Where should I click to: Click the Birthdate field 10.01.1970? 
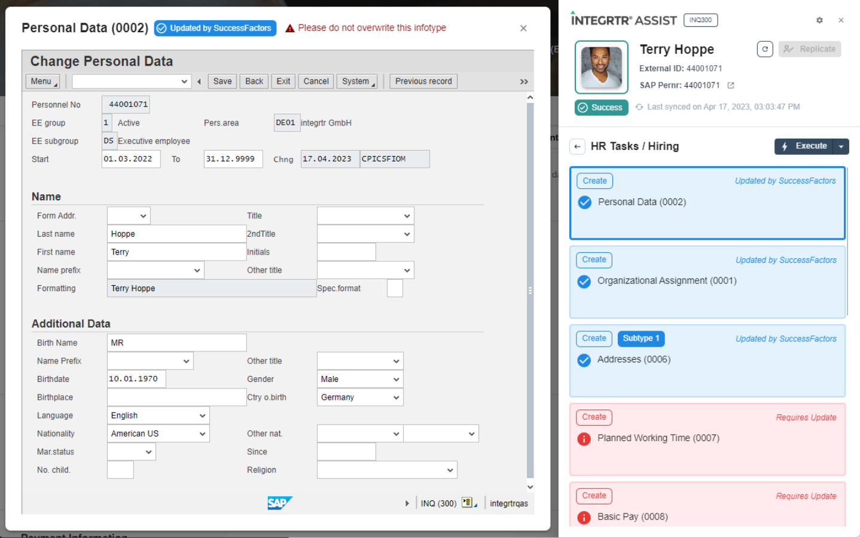click(x=136, y=379)
